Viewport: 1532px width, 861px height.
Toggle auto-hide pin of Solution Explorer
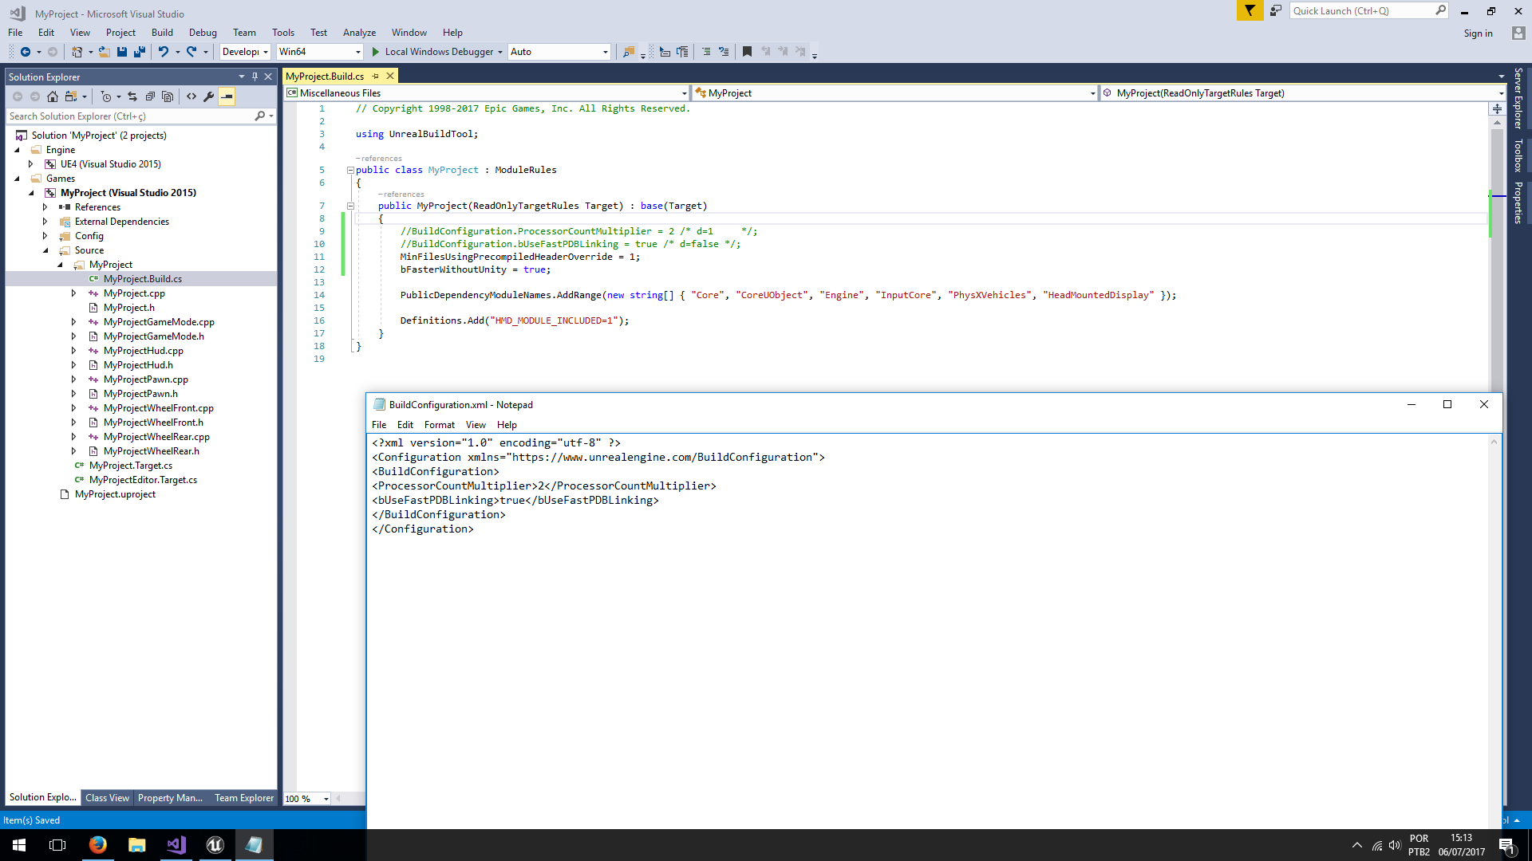(x=255, y=77)
